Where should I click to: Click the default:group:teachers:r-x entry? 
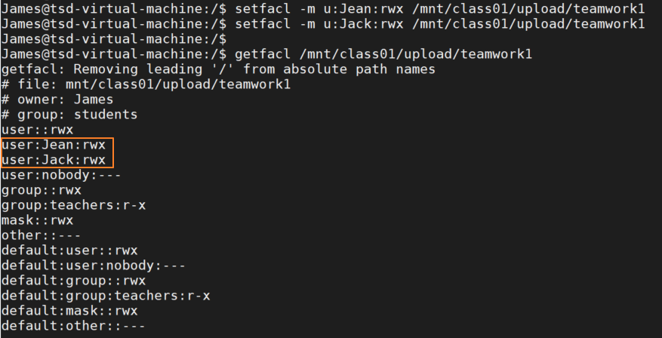106,296
